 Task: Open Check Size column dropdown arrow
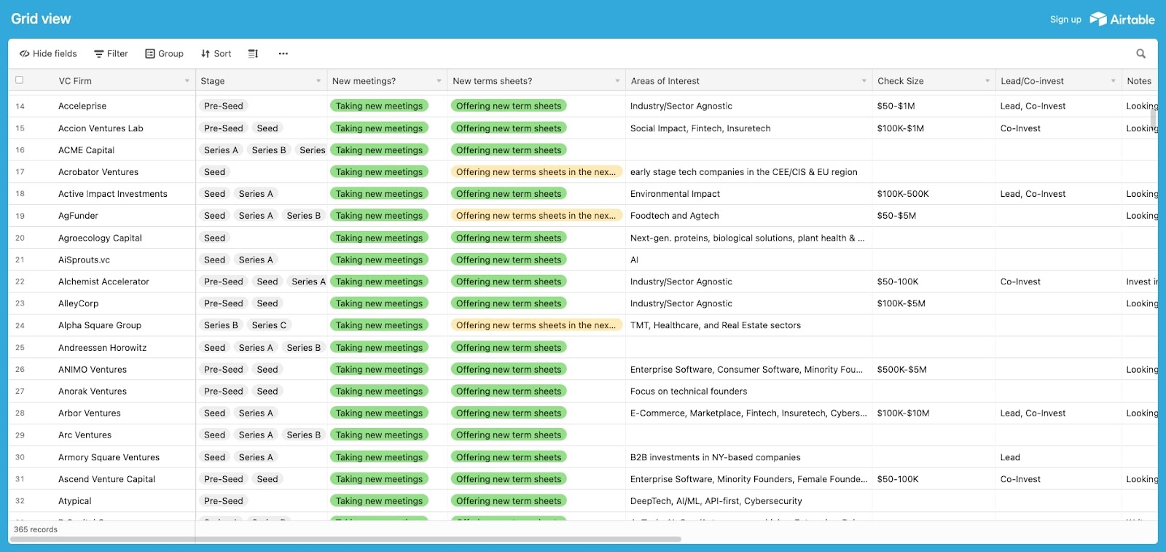click(x=987, y=81)
